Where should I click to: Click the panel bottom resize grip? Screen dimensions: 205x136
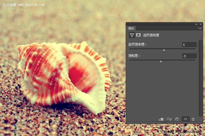pos(164,123)
